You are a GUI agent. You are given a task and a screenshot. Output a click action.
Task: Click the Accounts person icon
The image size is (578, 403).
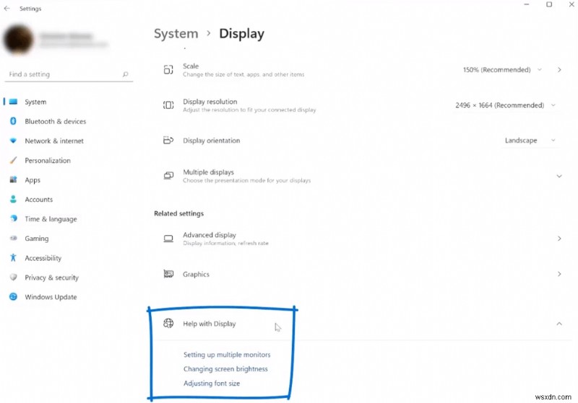[13, 199]
